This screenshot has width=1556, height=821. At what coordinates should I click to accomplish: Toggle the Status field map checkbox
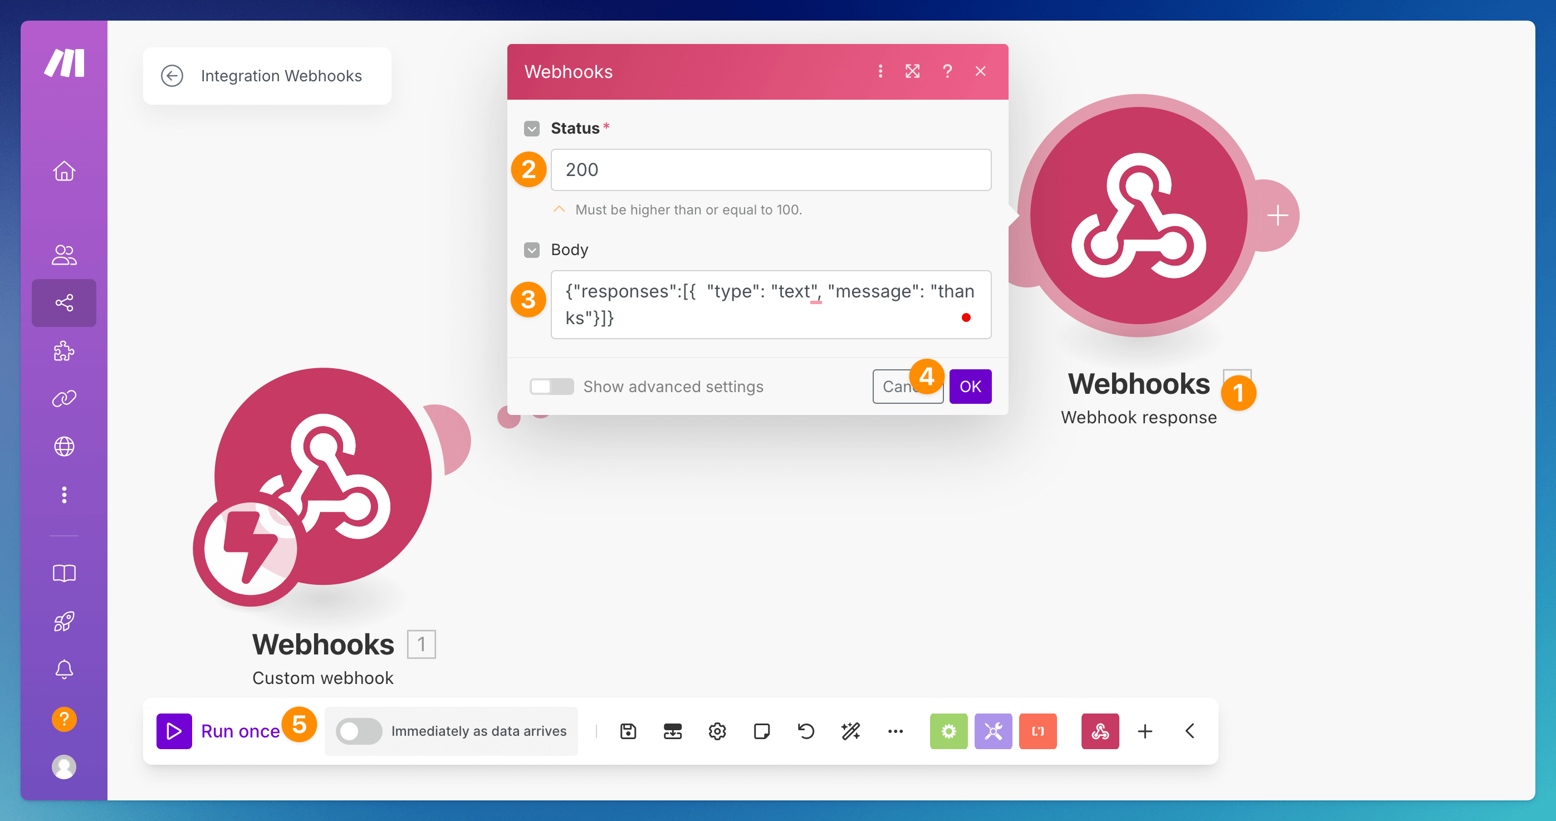[x=531, y=129]
